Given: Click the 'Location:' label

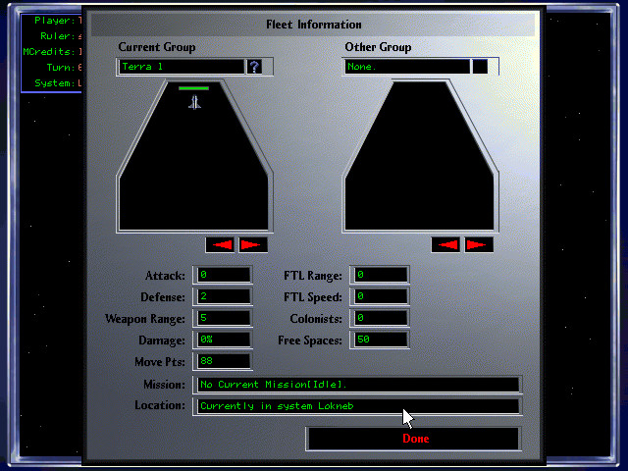Looking at the screenshot, I should (x=160, y=405).
